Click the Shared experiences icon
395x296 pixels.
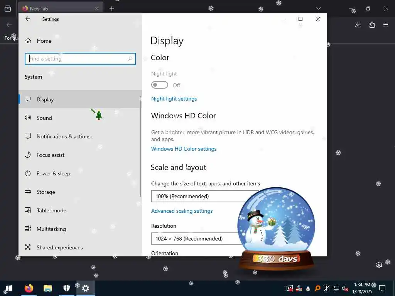click(x=28, y=247)
